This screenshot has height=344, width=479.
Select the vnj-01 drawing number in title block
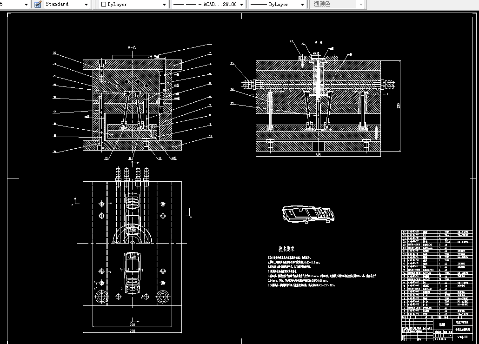point(462,337)
